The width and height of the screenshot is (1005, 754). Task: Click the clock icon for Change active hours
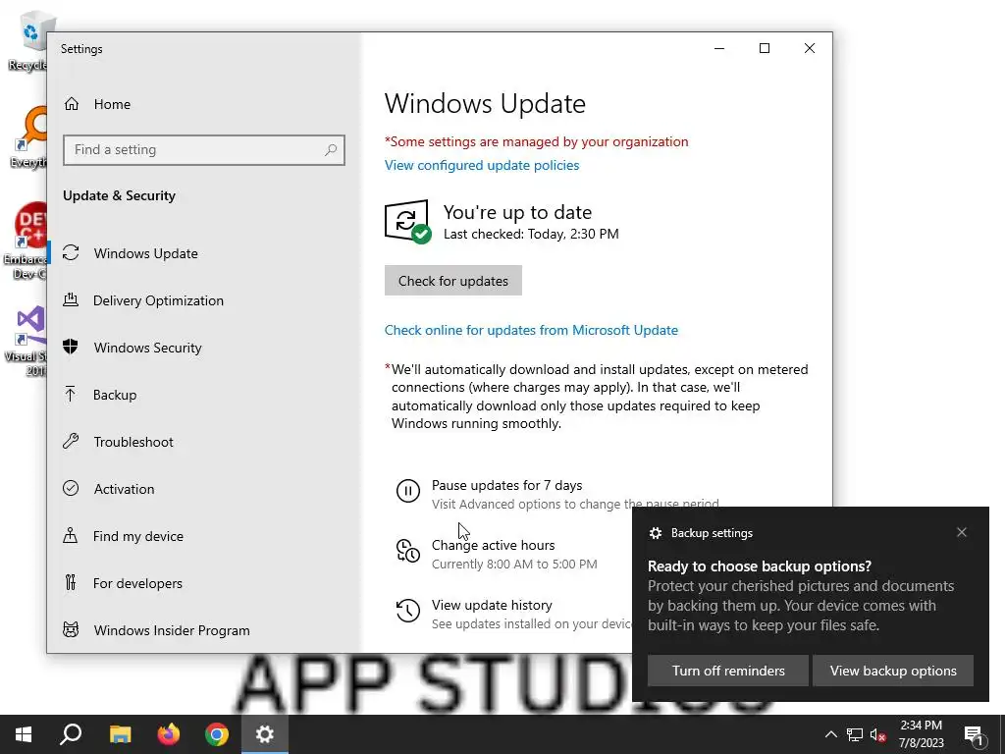[x=407, y=551]
